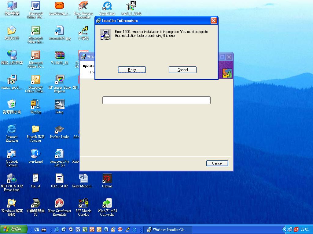Open the WinZip desktop shortcut
The width and height of the screenshot is (313, 234).
coord(35,107)
